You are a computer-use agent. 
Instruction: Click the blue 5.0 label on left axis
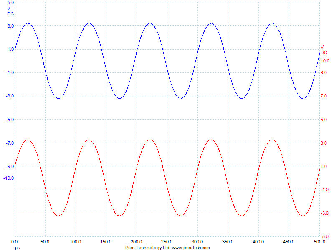11,3
